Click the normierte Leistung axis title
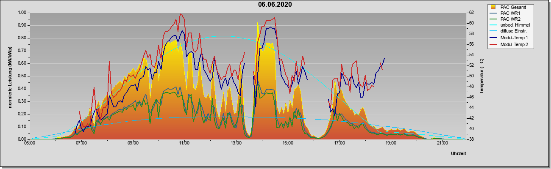This screenshot has height=169, width=551. point(9,76)
